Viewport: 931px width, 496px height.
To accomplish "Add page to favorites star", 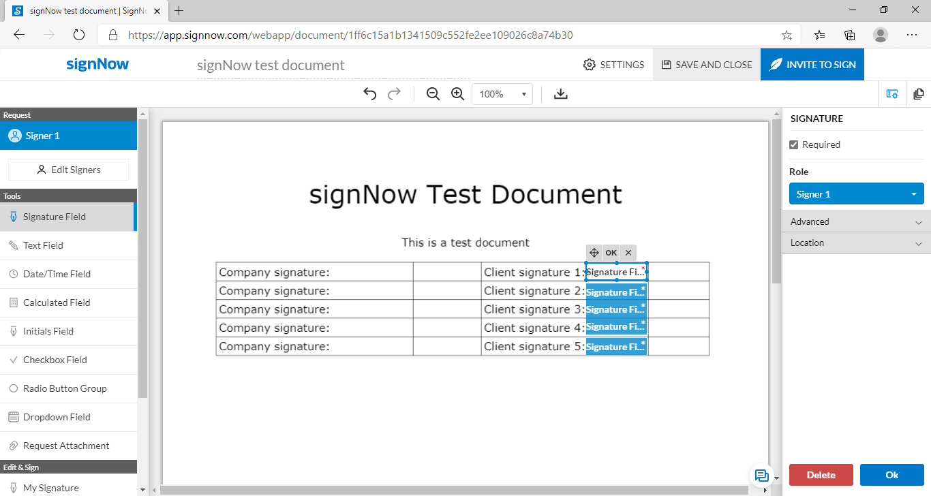I will pos(787,35).
